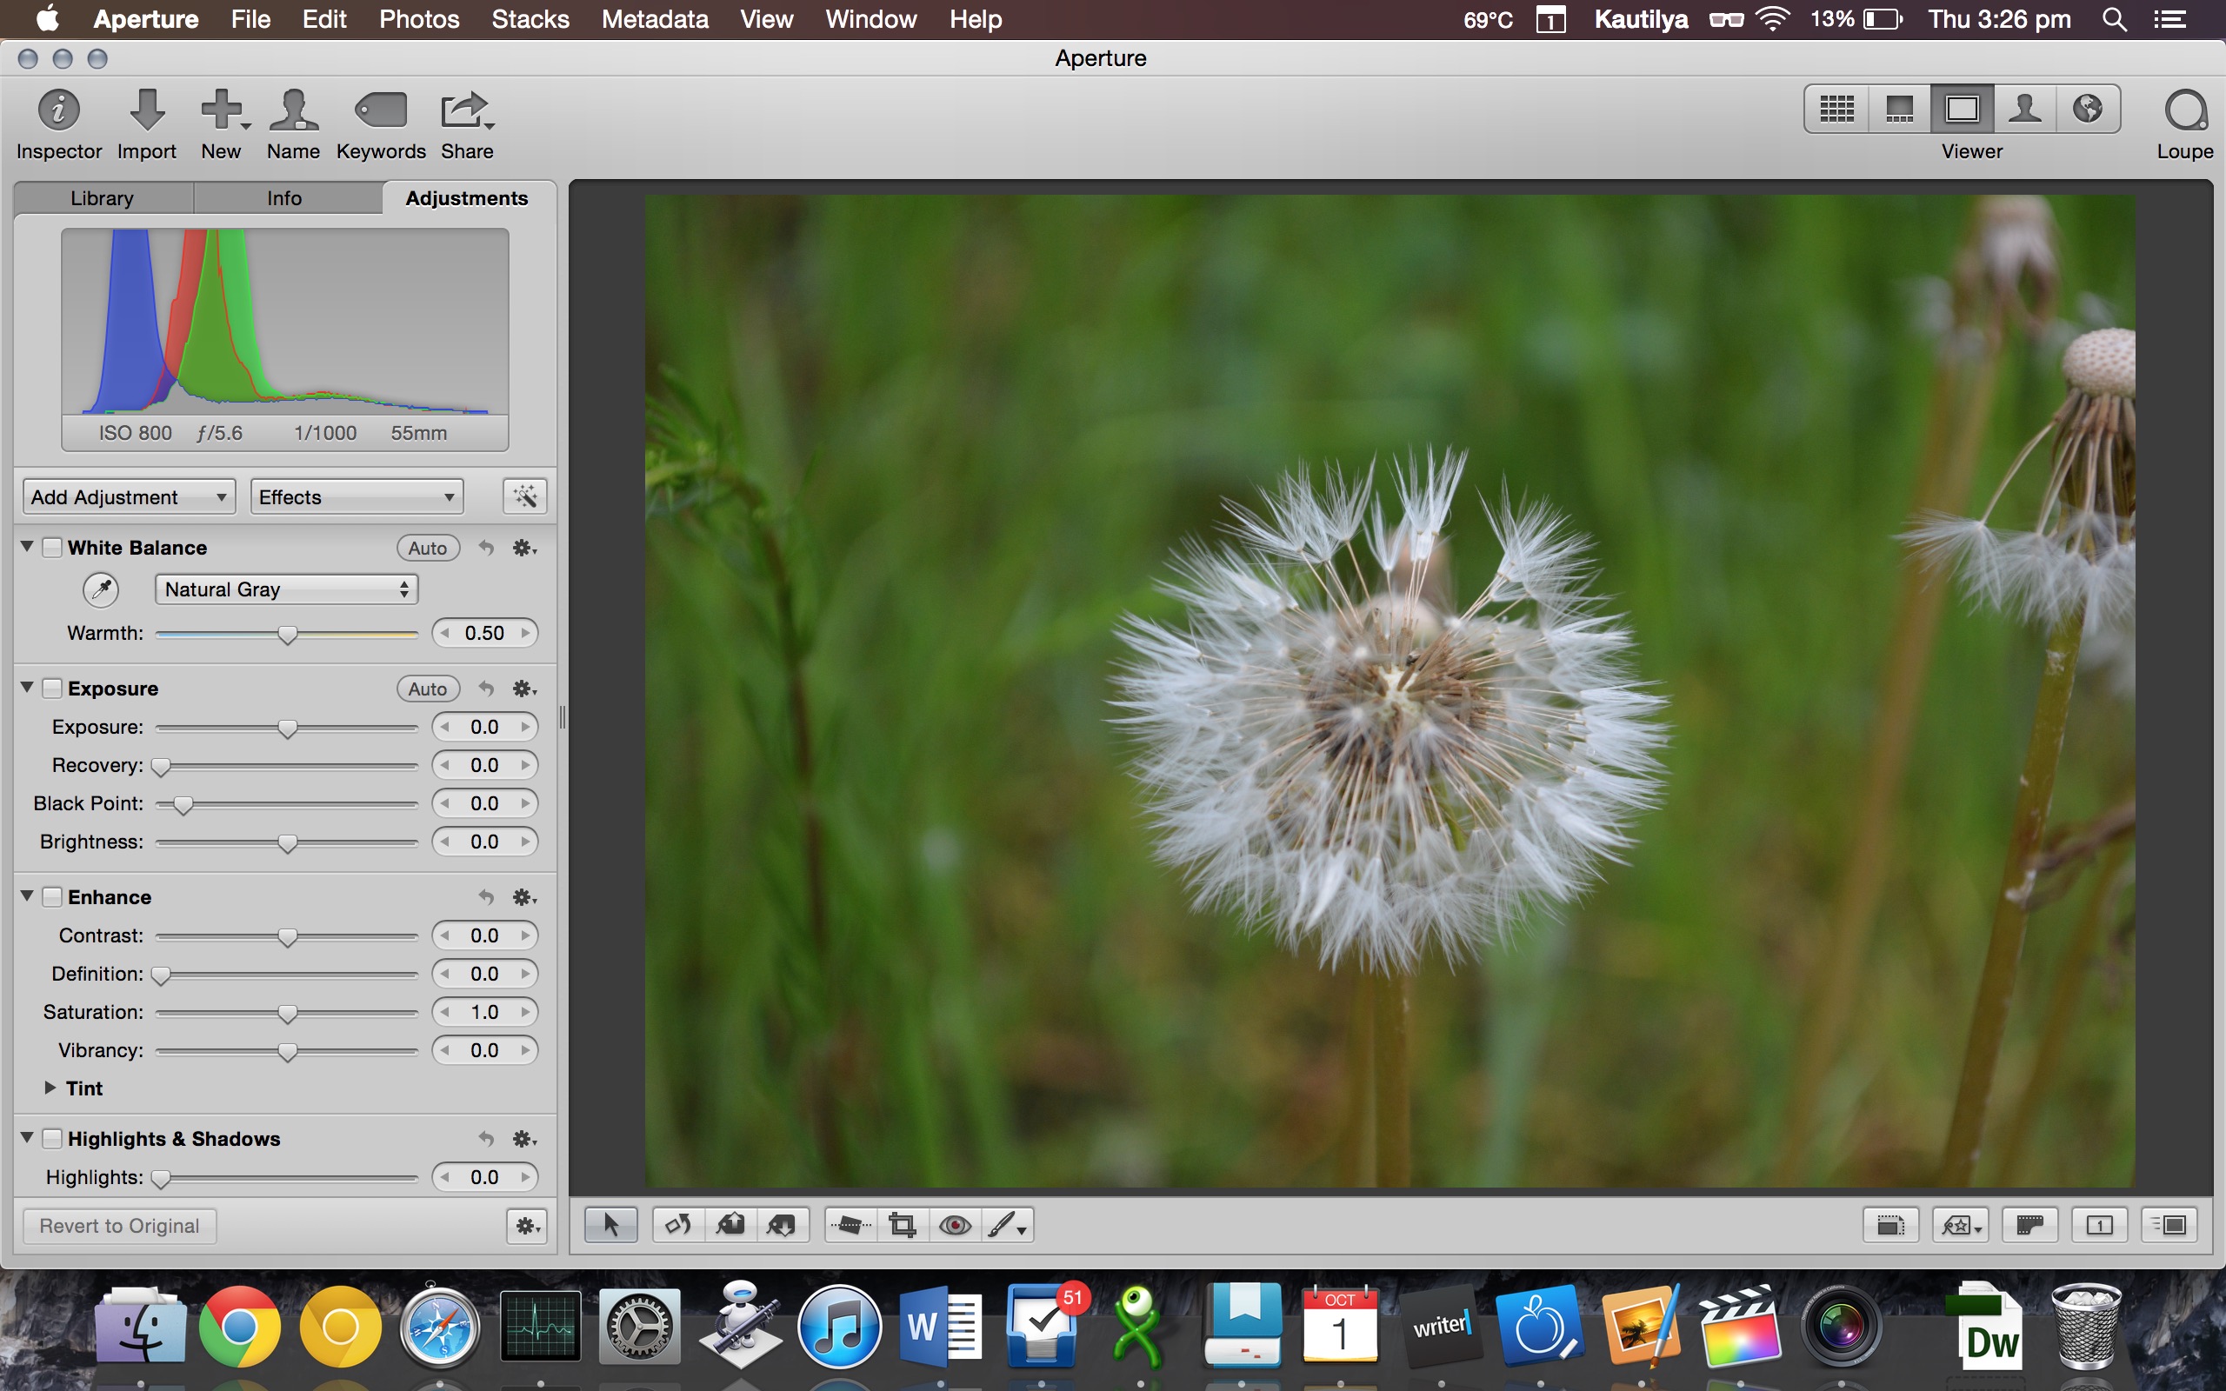Open the Add Adjustment dropdown

pyautogui.click(x=129, y=496)
